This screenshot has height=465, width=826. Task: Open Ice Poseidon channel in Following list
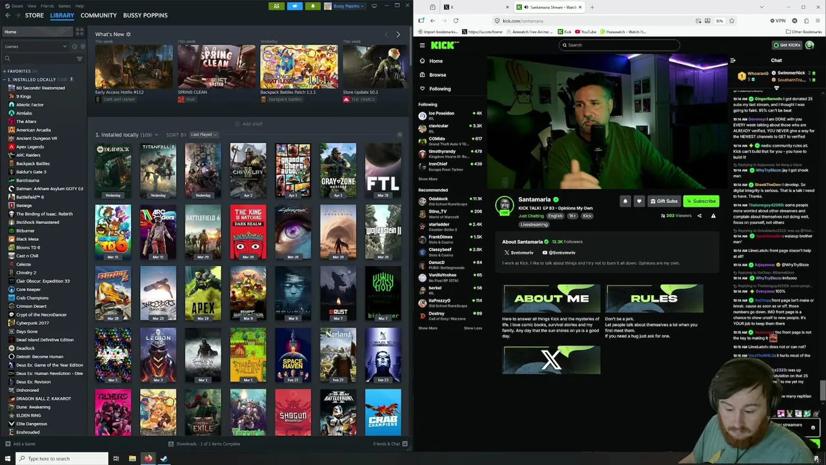pos(450,115)
